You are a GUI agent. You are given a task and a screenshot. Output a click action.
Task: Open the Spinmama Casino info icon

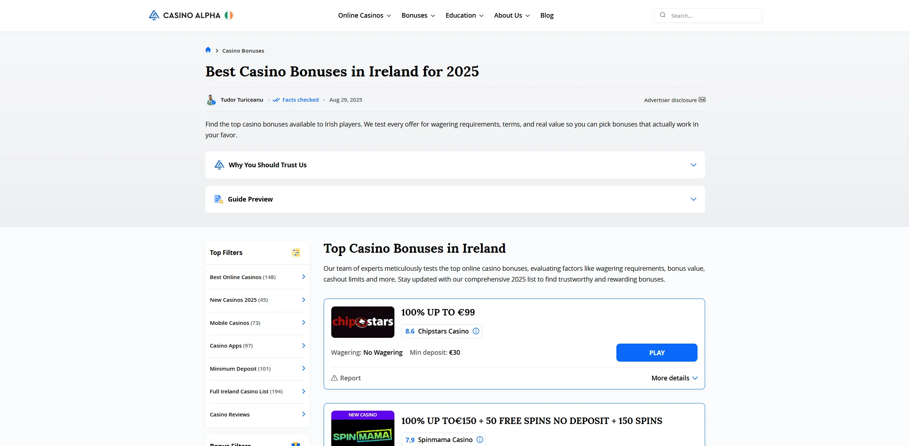pyautogui.click(x=480, y=440)
